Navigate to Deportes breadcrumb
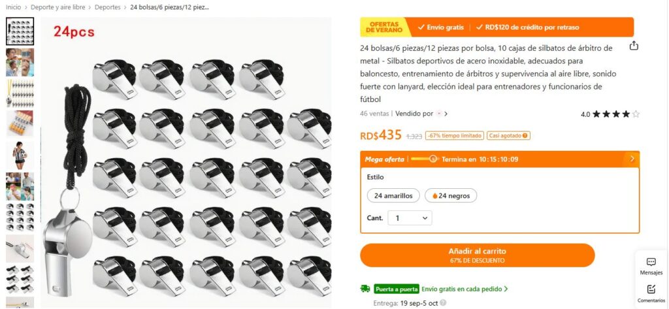 tap(108, 7)
